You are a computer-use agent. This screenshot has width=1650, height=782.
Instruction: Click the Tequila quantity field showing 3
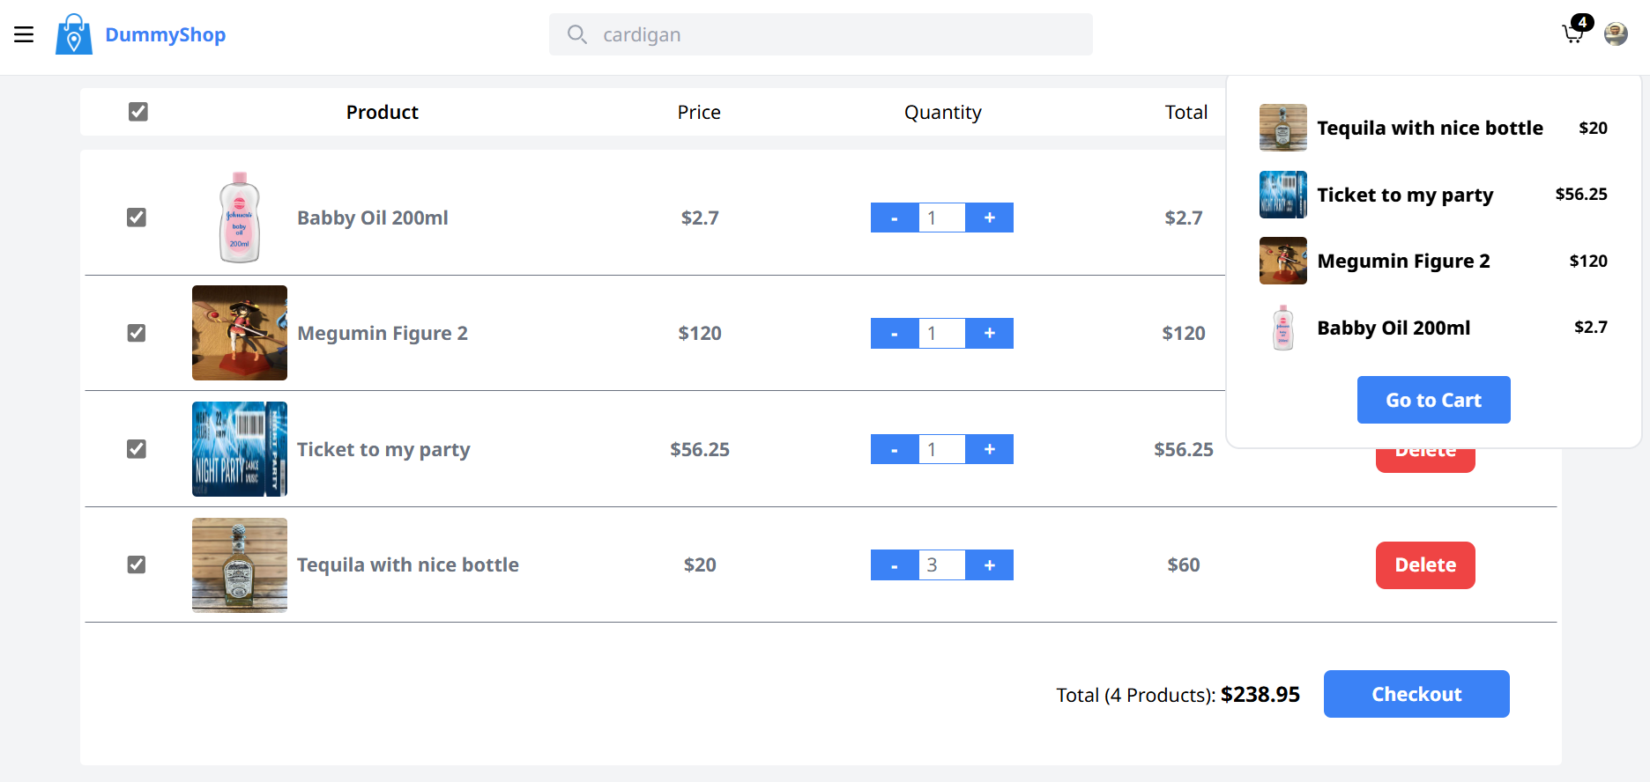coord(942,564)
